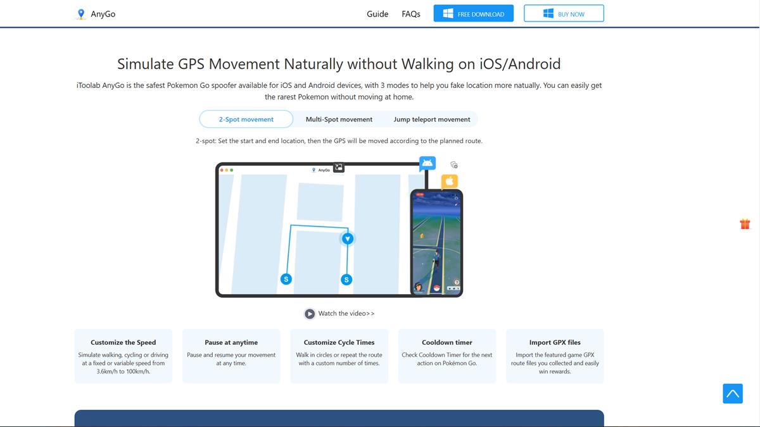Click the Import GPX files feature card
Screen dimensions: 760x427
(x=555, y=356)
